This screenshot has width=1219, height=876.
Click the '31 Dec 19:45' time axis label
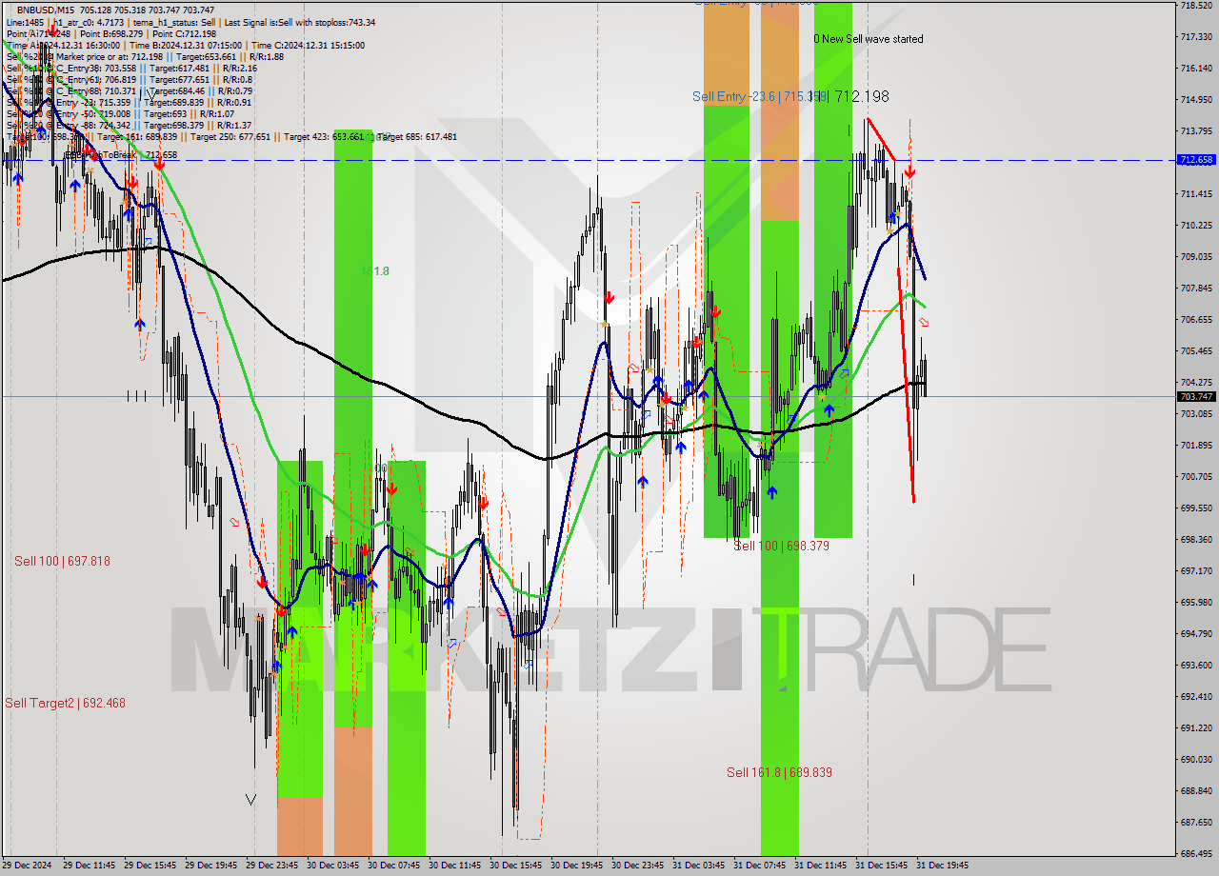coord(943,866)
